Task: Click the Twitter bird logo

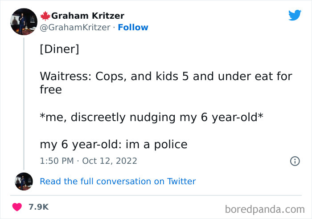Action: (295, 15)
